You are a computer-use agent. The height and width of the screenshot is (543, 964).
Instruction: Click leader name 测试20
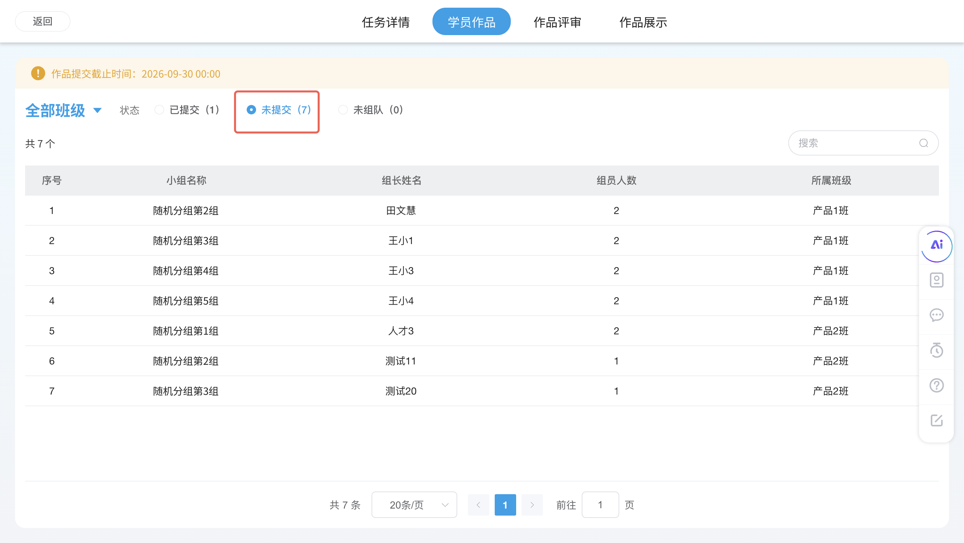coord(401,391)
